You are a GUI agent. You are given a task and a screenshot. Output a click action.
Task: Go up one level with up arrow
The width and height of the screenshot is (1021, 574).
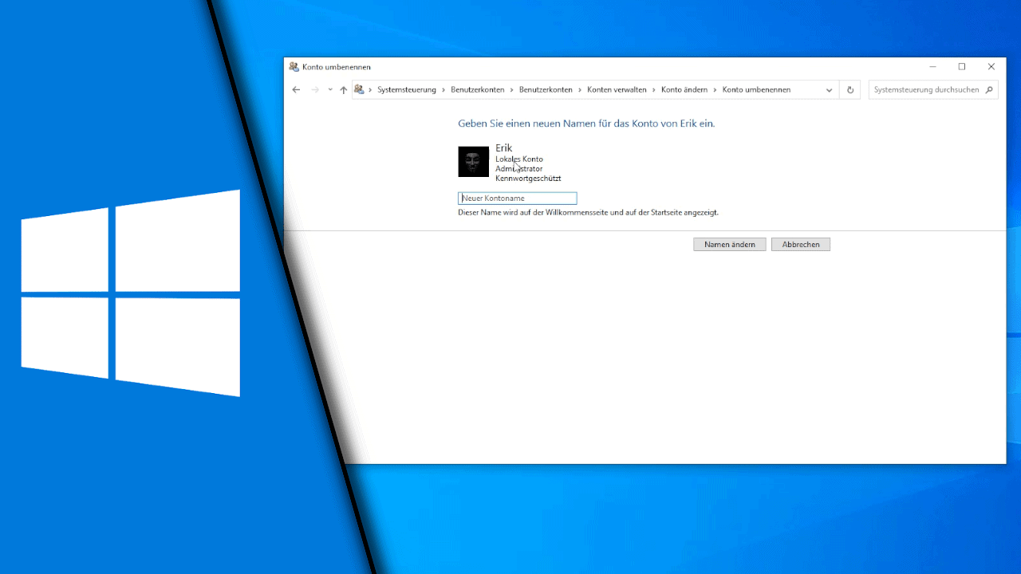click(344, 90)
